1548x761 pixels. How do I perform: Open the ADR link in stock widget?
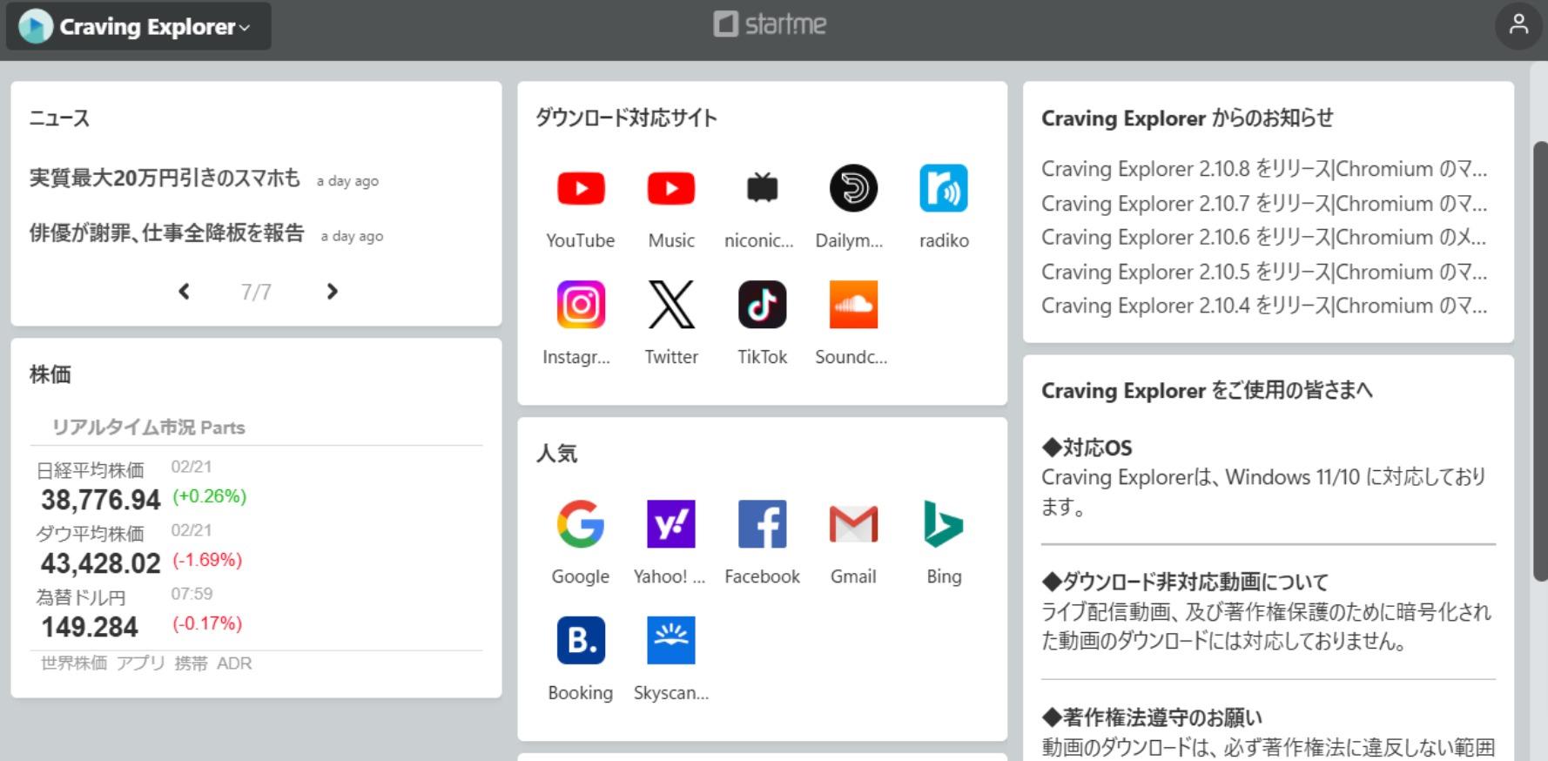[234, 663]
